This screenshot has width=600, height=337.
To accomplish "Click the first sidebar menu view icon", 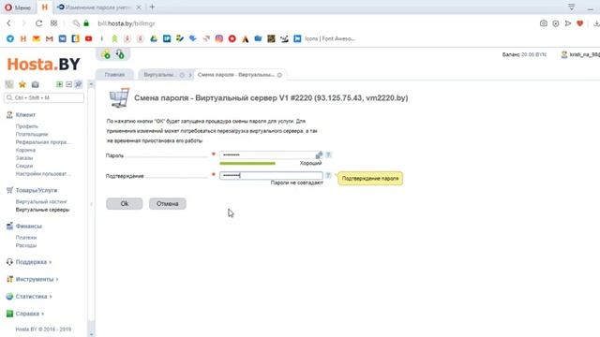I will 9,84.
